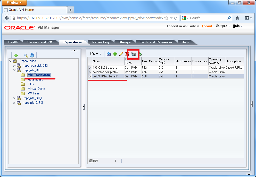256x177 pixels.
Task: Open the Settings menu
Action: (x=222, y=26)
